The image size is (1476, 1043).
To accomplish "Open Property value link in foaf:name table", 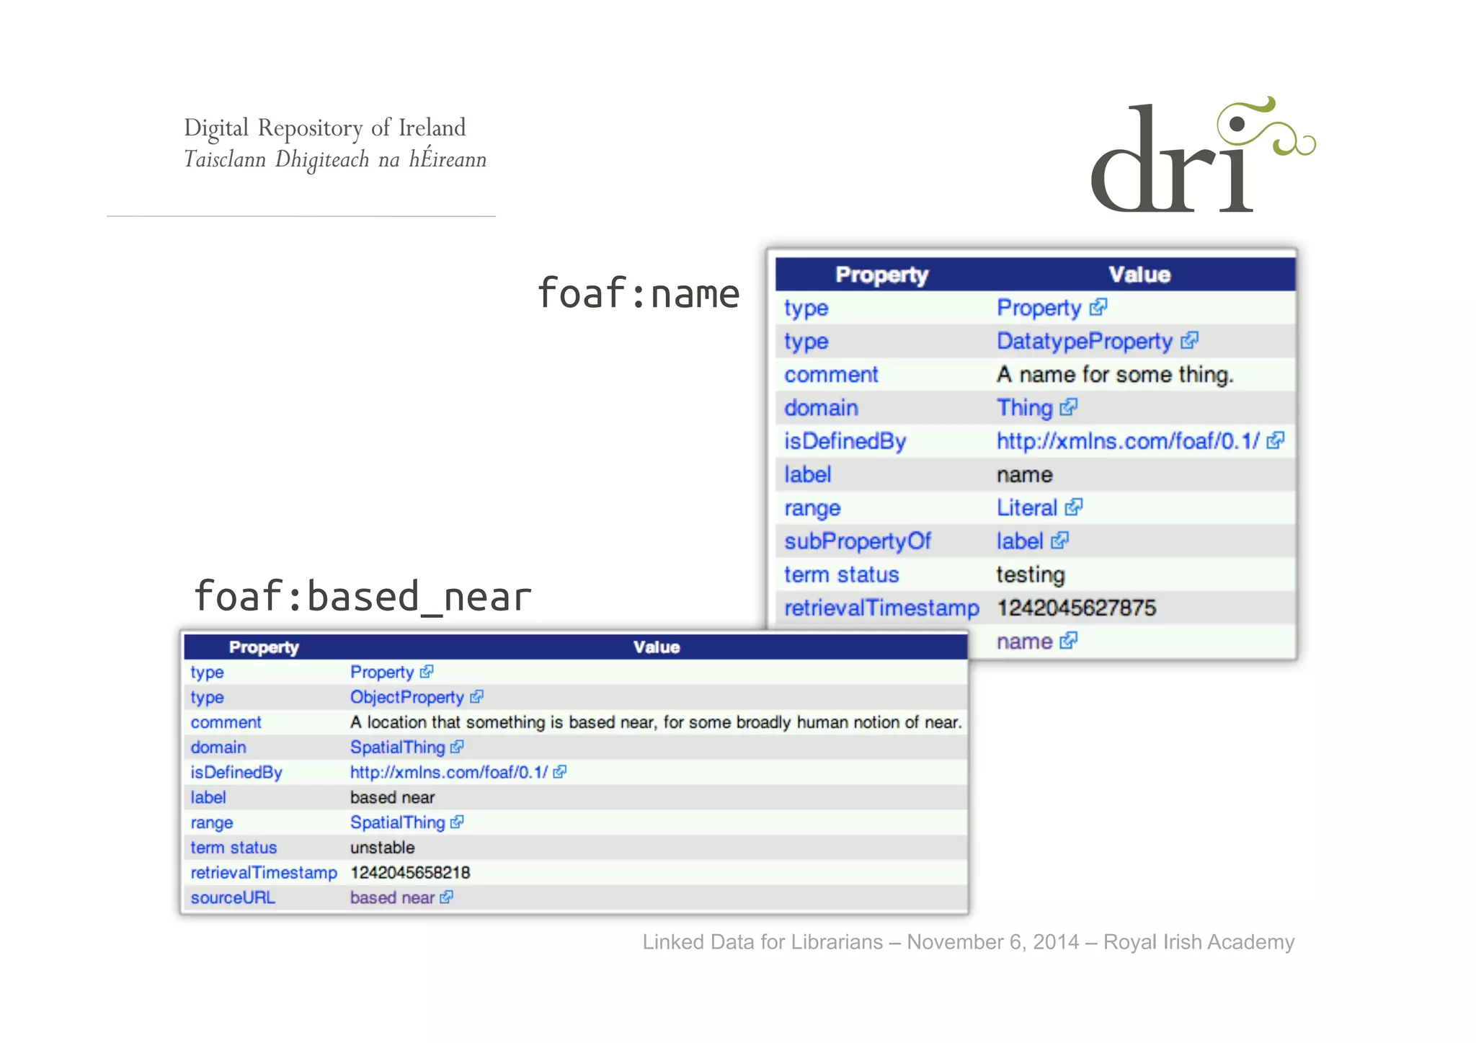I will click(1039, 309).
